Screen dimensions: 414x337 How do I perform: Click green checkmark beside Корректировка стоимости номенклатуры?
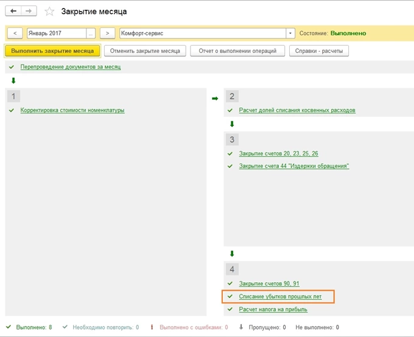point(12,110)
